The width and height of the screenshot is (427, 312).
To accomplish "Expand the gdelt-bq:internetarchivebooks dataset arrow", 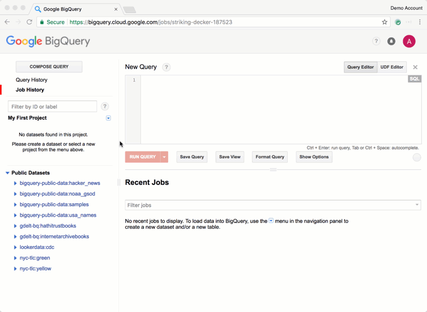I will coord(15,236).
